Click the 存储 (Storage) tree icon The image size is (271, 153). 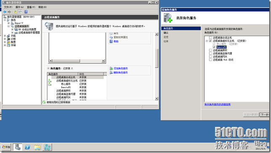9,45
